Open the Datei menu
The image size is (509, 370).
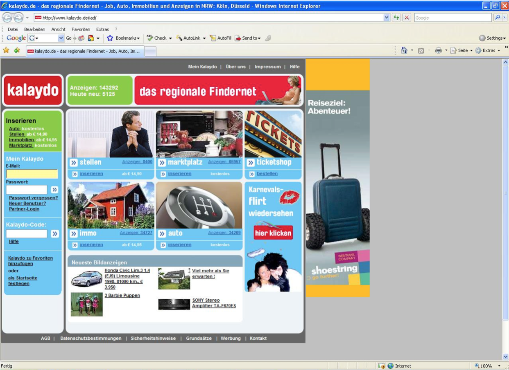tap(13, 29)
